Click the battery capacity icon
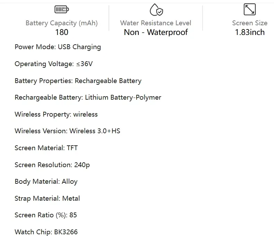 pos(61,9)
